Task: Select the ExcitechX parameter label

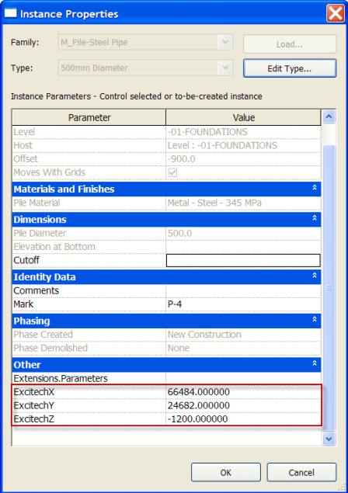Action: point(34,392)
